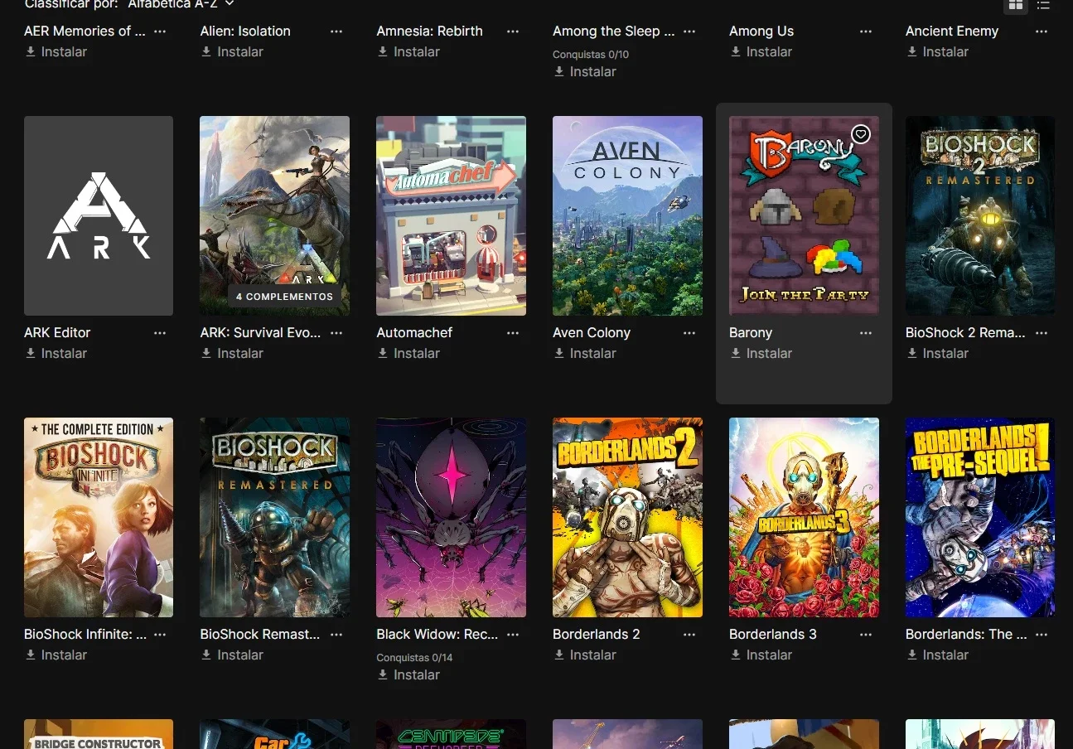
Task: Open options menu for Amnesia: Rebirth
Action: [x=513, y=31]
